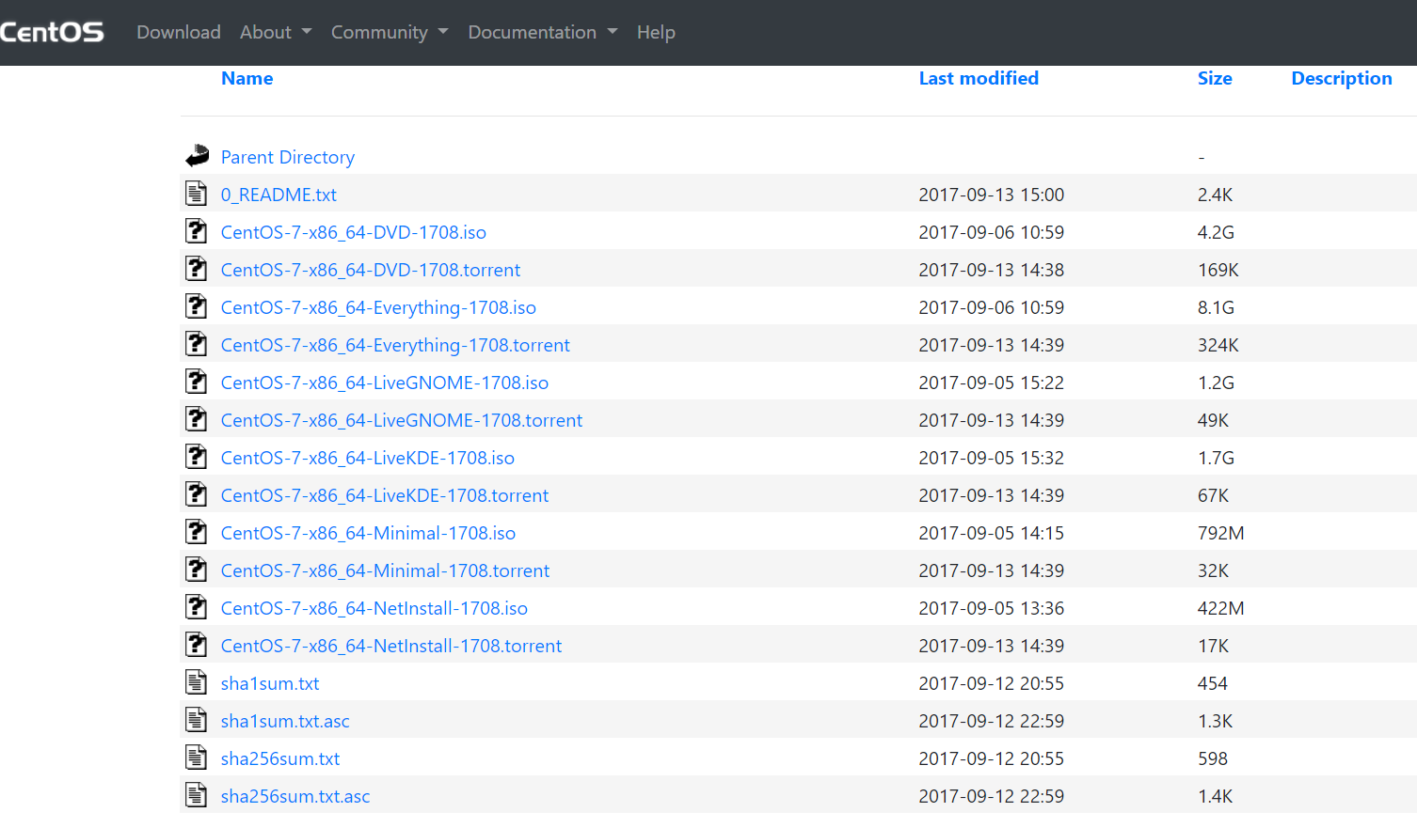This screenshot has height=828, width=1417.
Task: Click the 1.7G size of LiveKDE iso
Action: tap(1216, 458)
